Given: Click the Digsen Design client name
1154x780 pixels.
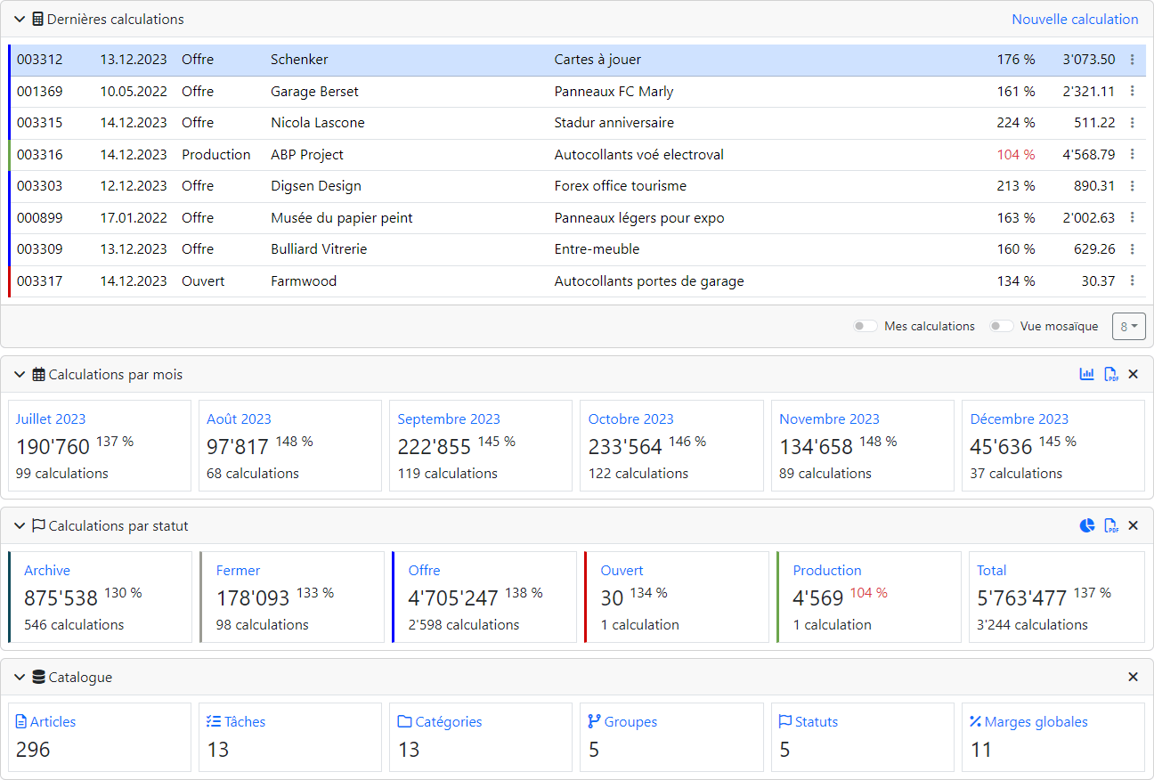Looking at the screenshot, I should [x=316, y=186].
